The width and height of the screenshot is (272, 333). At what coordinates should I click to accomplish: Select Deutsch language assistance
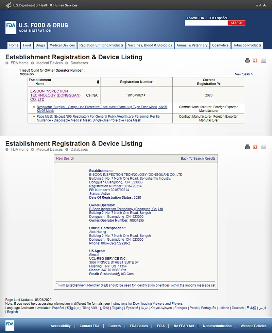tap(238, 308)
